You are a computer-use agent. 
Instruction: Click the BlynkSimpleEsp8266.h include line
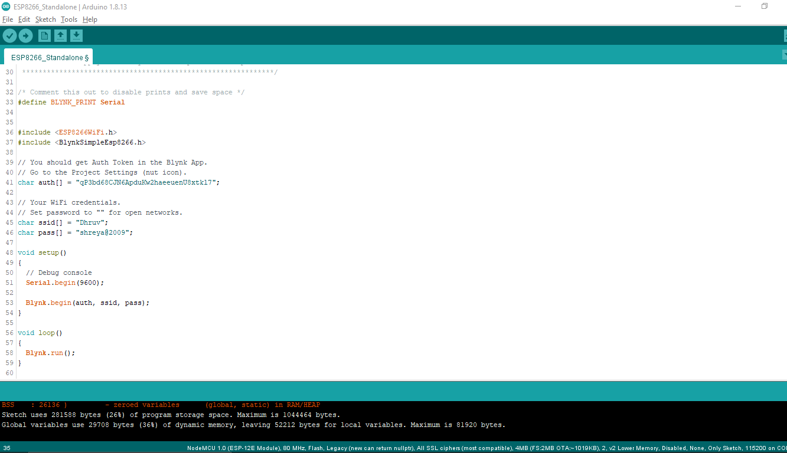point(81,142)
